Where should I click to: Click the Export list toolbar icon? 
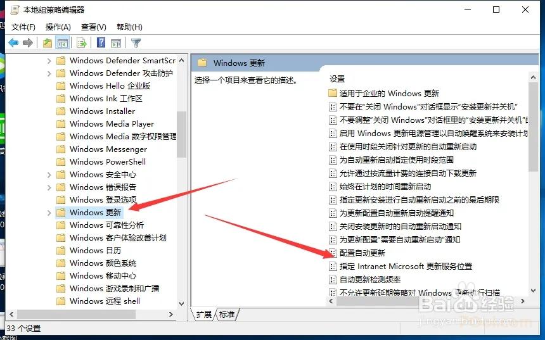82,42
